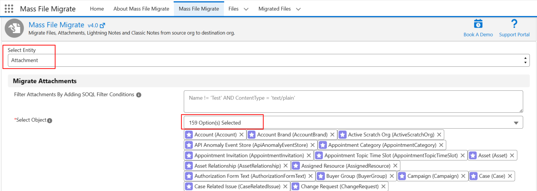Open the Migrated Files tab
Image resolution: width=537 pixels, height=191 pixels.
pos(275,9)
